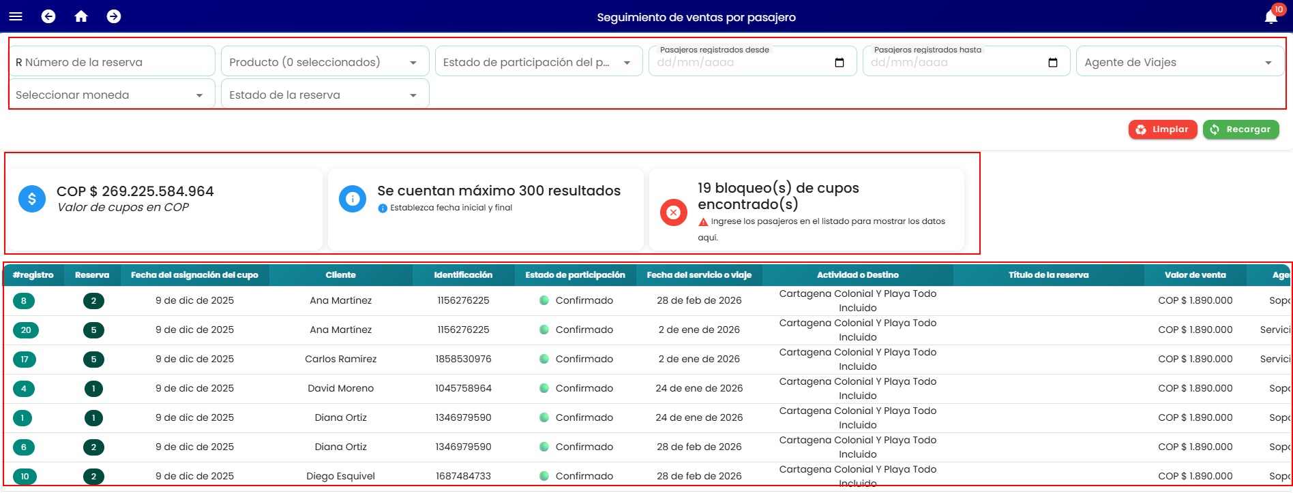The height and width of the screenshot is (493, 1293).
Task: Open the home page icon
Action: pyautogui.click(x=81, y=16)
